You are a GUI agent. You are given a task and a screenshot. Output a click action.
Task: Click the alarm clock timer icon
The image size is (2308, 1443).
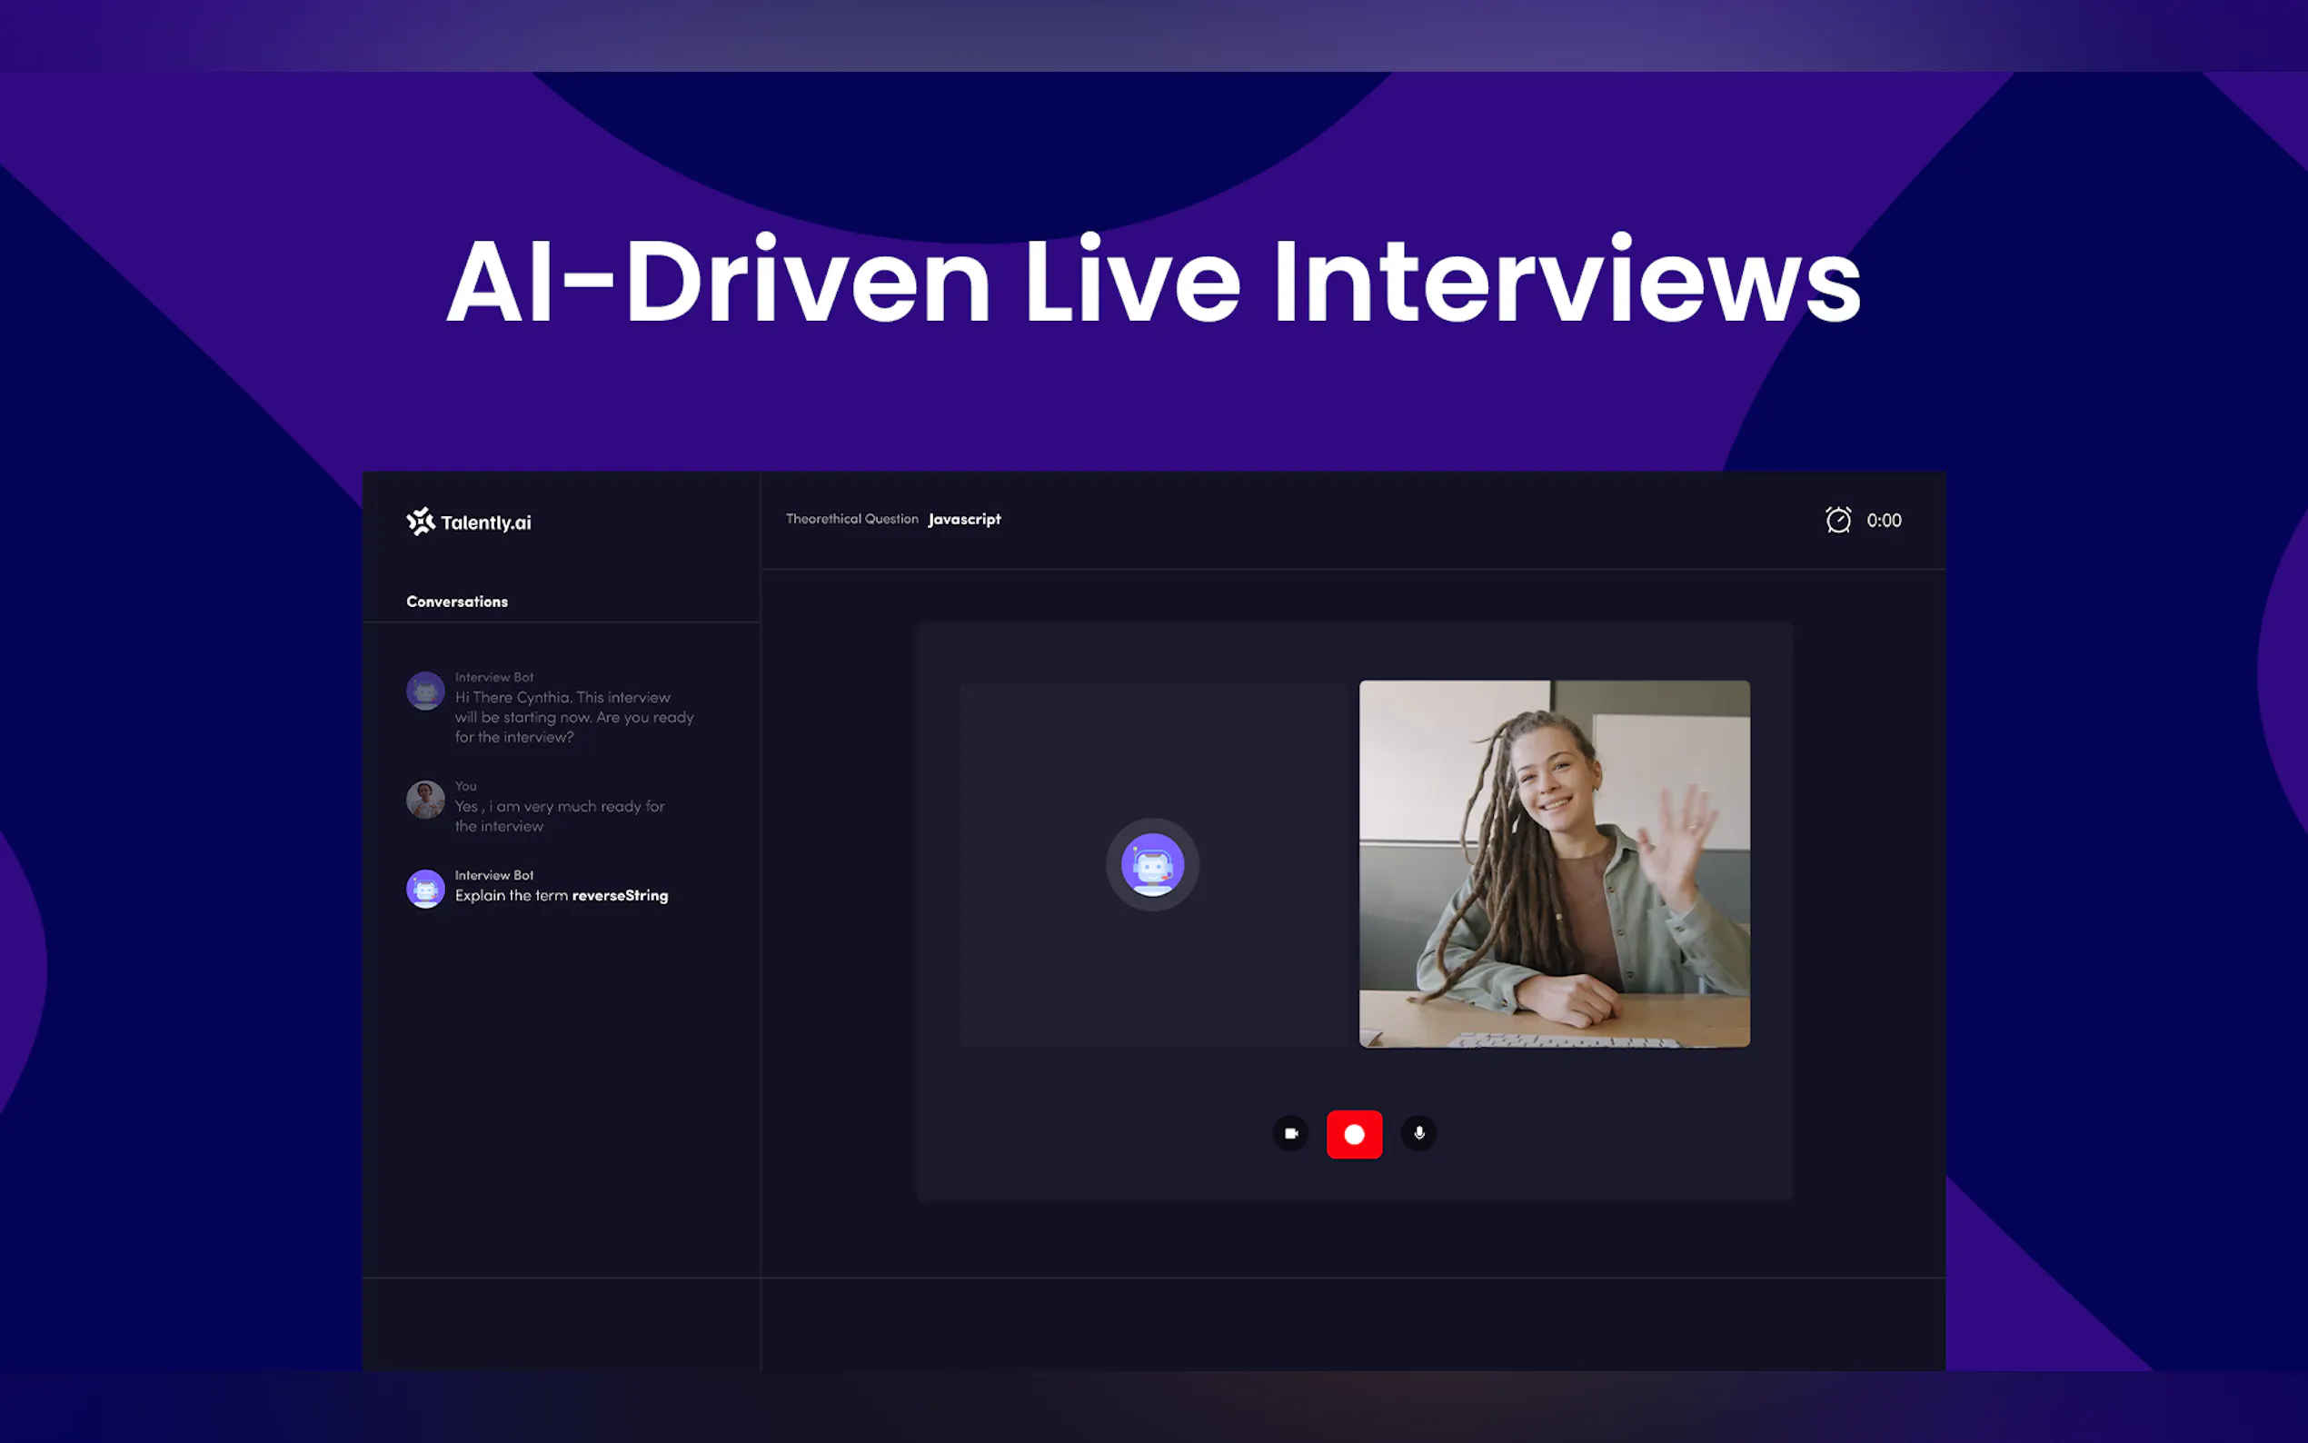tap(1837, 520)
